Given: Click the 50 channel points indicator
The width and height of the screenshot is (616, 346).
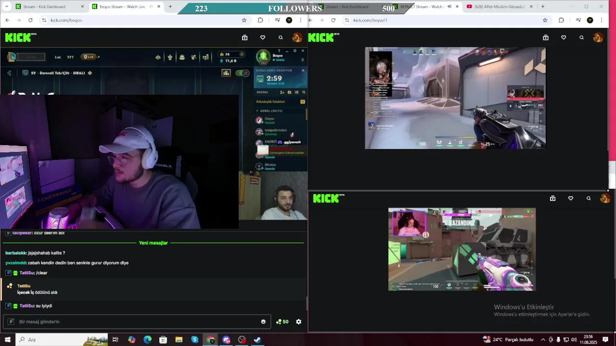Looking at the screenshot, I should pyautogui.click(x=282, y=321).
